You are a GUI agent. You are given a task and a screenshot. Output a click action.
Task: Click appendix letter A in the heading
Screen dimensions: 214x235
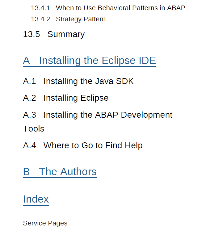[27, 61]
